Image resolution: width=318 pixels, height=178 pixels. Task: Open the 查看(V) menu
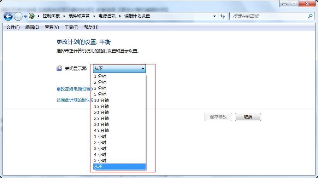point(52,27)
